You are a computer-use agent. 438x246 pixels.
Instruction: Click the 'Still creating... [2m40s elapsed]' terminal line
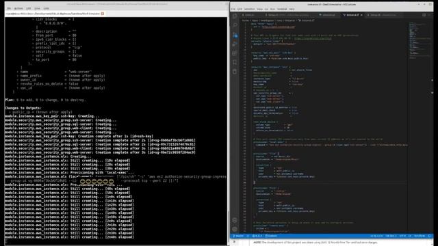69,237
